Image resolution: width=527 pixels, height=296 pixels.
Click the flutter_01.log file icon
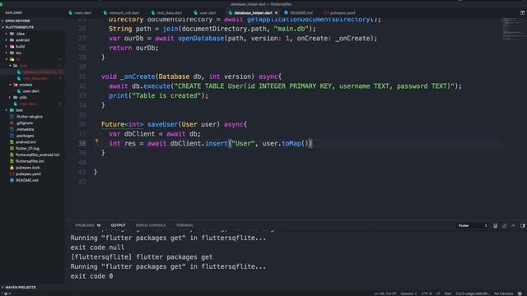click(x=12, y=148)
